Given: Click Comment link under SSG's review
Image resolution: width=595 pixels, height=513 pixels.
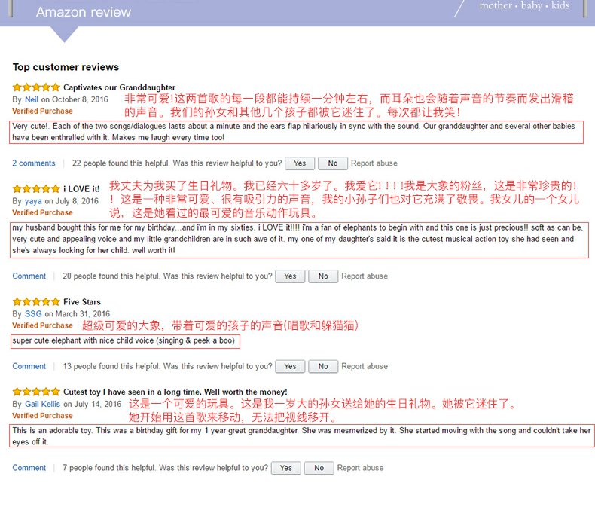Looking at the screenshot, I should [x=29, y=367].
